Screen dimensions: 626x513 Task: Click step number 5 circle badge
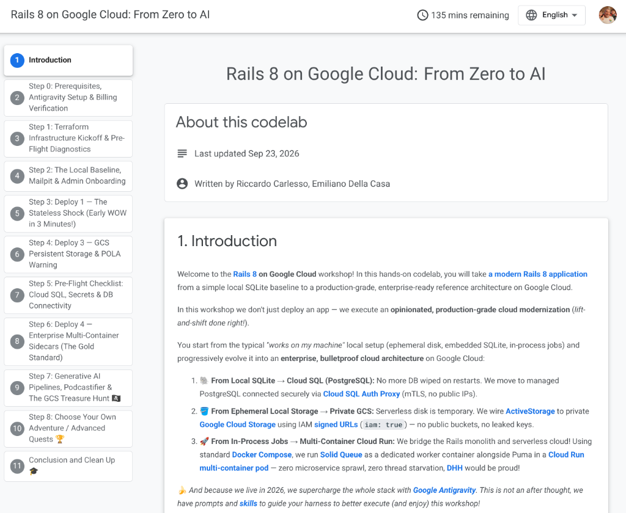click(17, 213)
